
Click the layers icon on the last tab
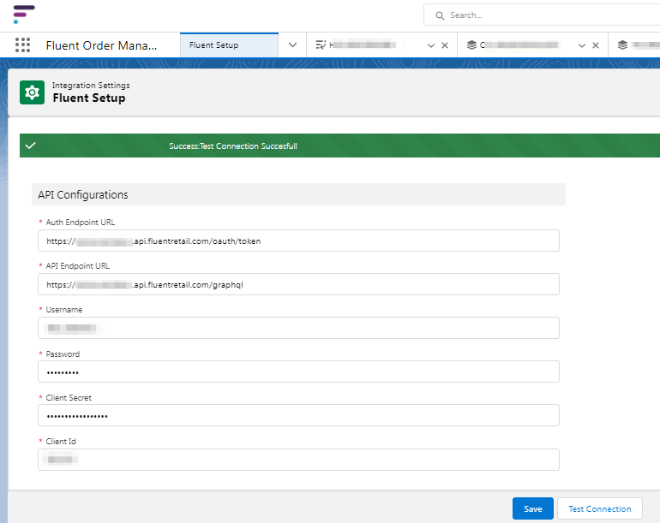point(623,45)
